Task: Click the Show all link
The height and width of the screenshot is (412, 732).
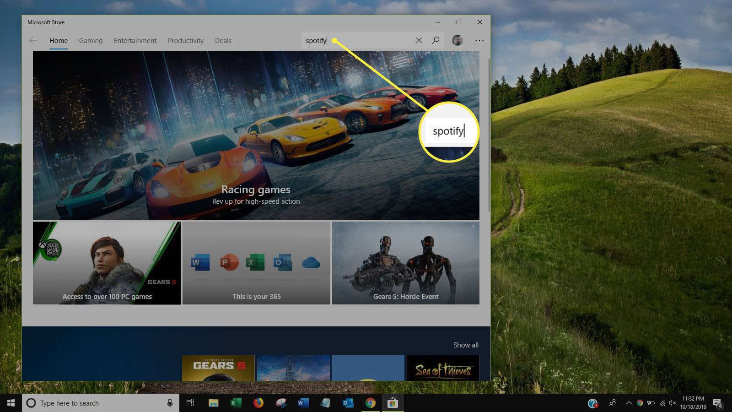Action: pyautogui.click(x=466, y=345)
